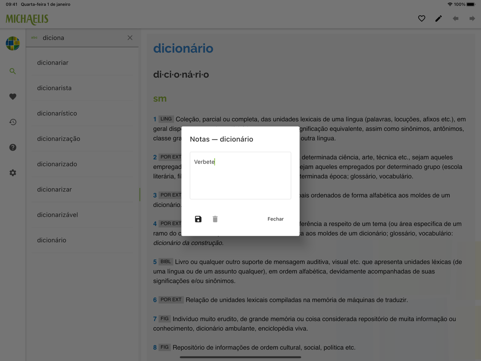Open settings gear icon
481x361 pixels.
(13, 172)
